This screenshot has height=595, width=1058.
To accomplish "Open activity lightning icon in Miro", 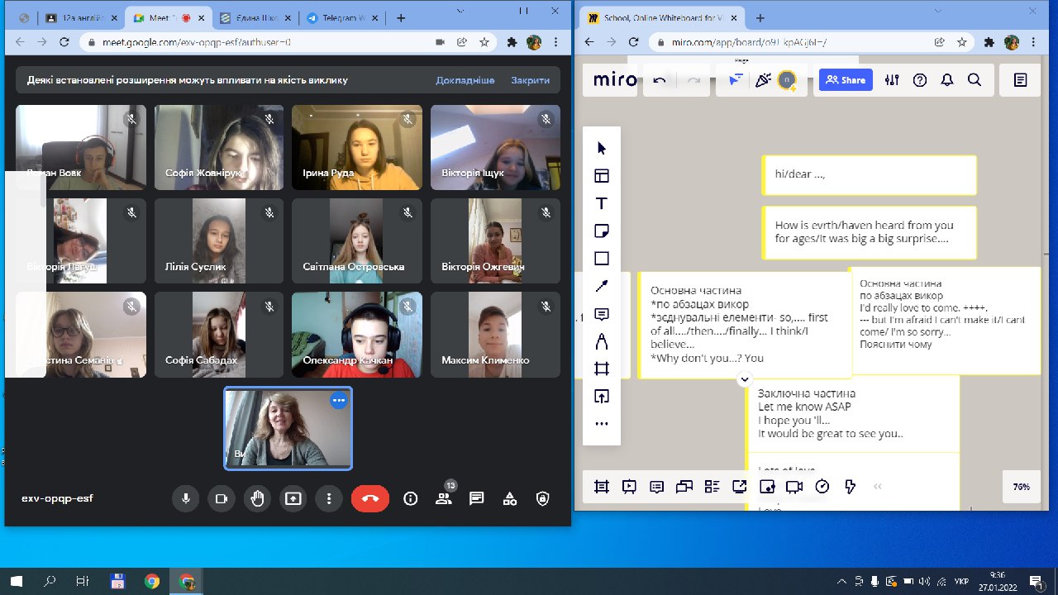I will [x=850, y=487].
